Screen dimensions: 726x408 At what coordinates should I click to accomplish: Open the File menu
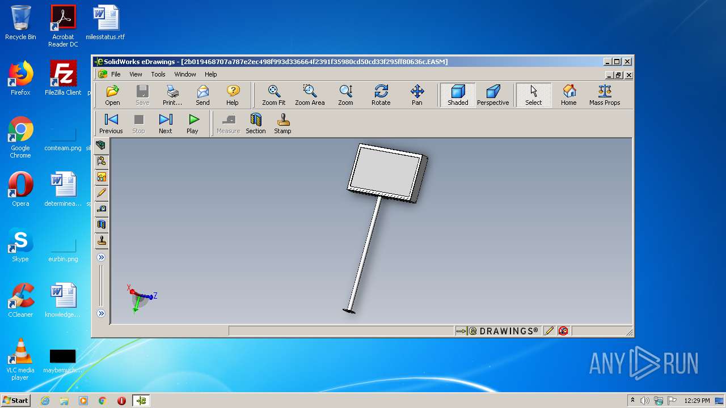tap(116, 74)
